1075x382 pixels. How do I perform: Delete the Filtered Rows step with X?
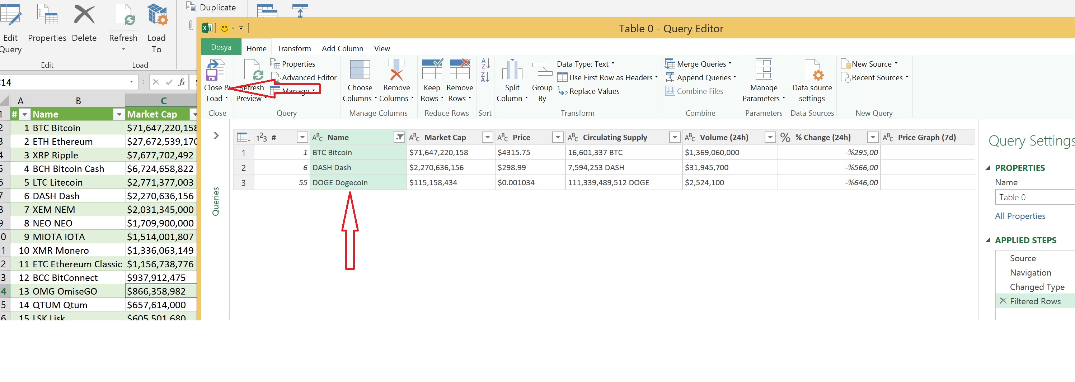[1003, 301]
